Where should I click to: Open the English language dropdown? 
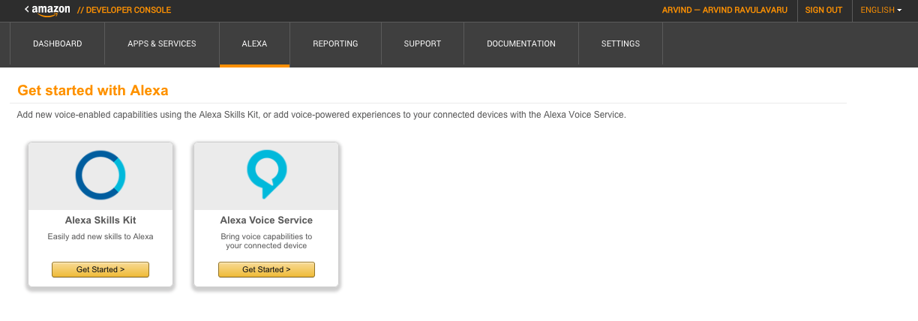(x=880, y=10)
